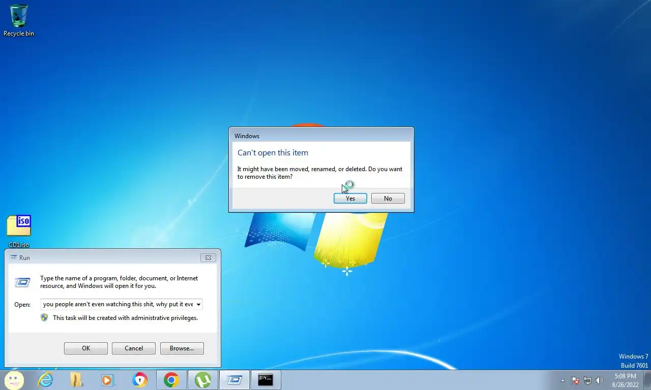
Task: Switch to uTorrent in the taskbar
Action: pyautogui.click(x=203, y=380)
